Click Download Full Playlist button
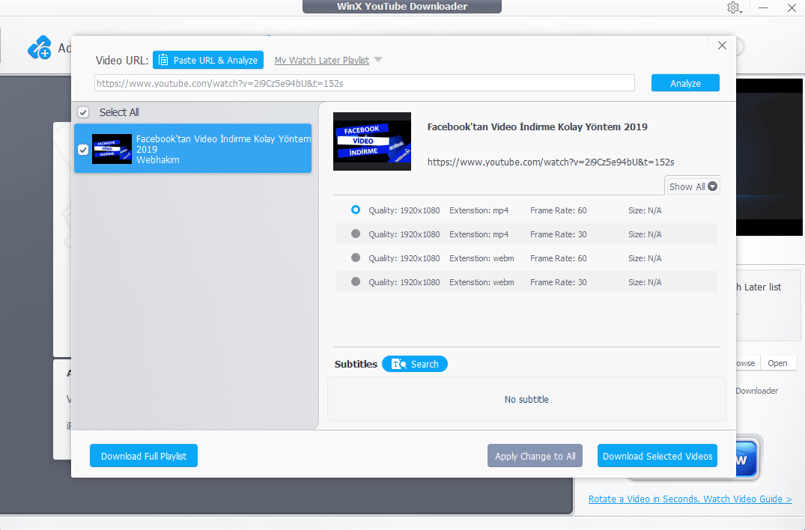 144,456
